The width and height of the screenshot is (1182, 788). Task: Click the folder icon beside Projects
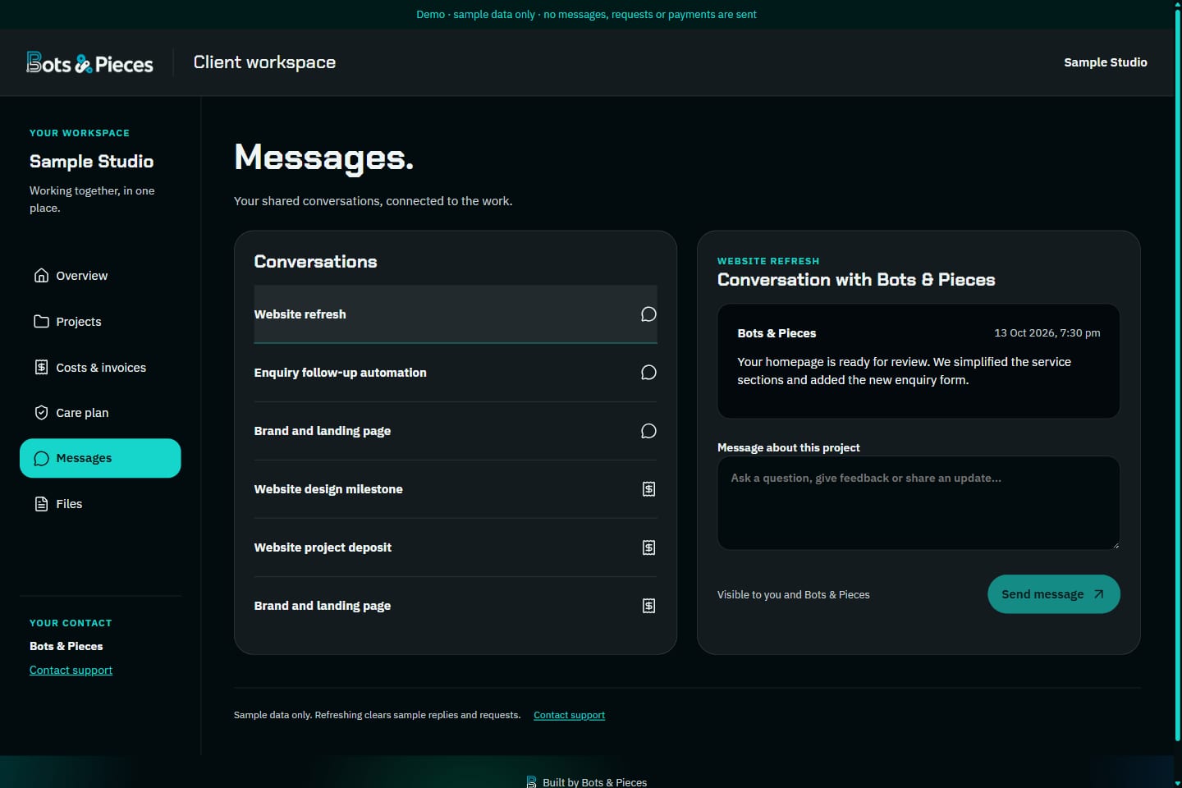tap(41, 322)
